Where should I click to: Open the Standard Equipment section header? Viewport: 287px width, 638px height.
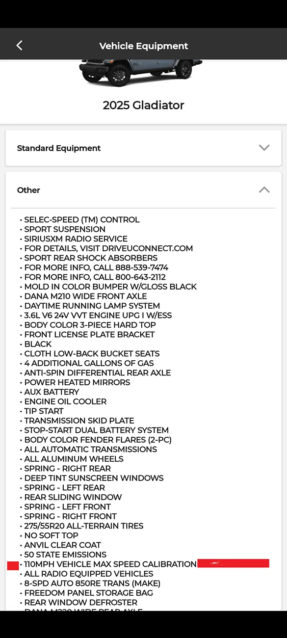(143, 148)
